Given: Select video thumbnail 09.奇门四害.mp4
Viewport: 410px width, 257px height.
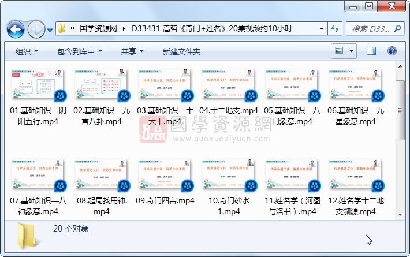Looking at the screenshot, I should [x=164, y=174].
